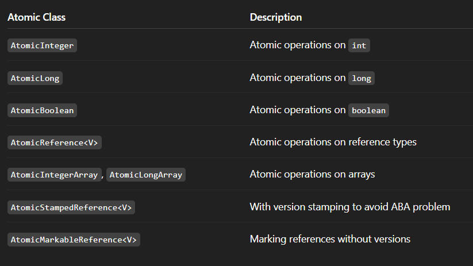Click the AtomicIntegerArray code tag
Image resolution: width=473 pixels, height=266 pixels.
click(55, 175)
